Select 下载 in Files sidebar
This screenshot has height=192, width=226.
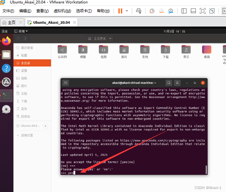[32, 101]
